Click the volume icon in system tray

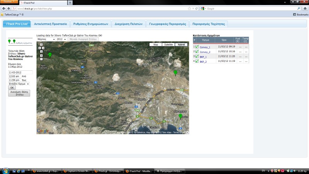pos(295,171)
